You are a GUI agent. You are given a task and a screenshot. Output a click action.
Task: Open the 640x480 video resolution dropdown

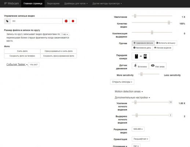pos(138,129)
